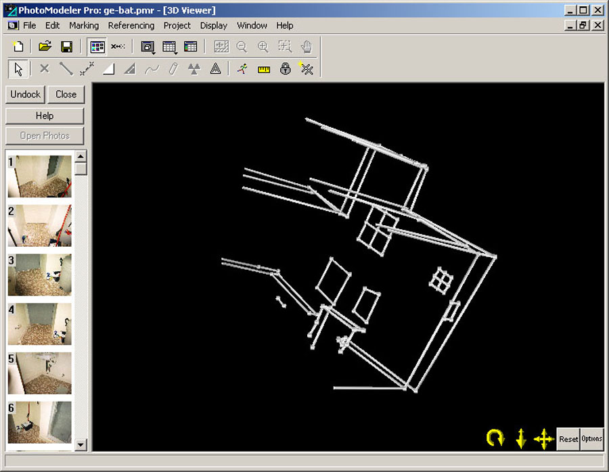Select the nested triangle tool
This screenshot has height=472, width=609.
coord(215,69)
